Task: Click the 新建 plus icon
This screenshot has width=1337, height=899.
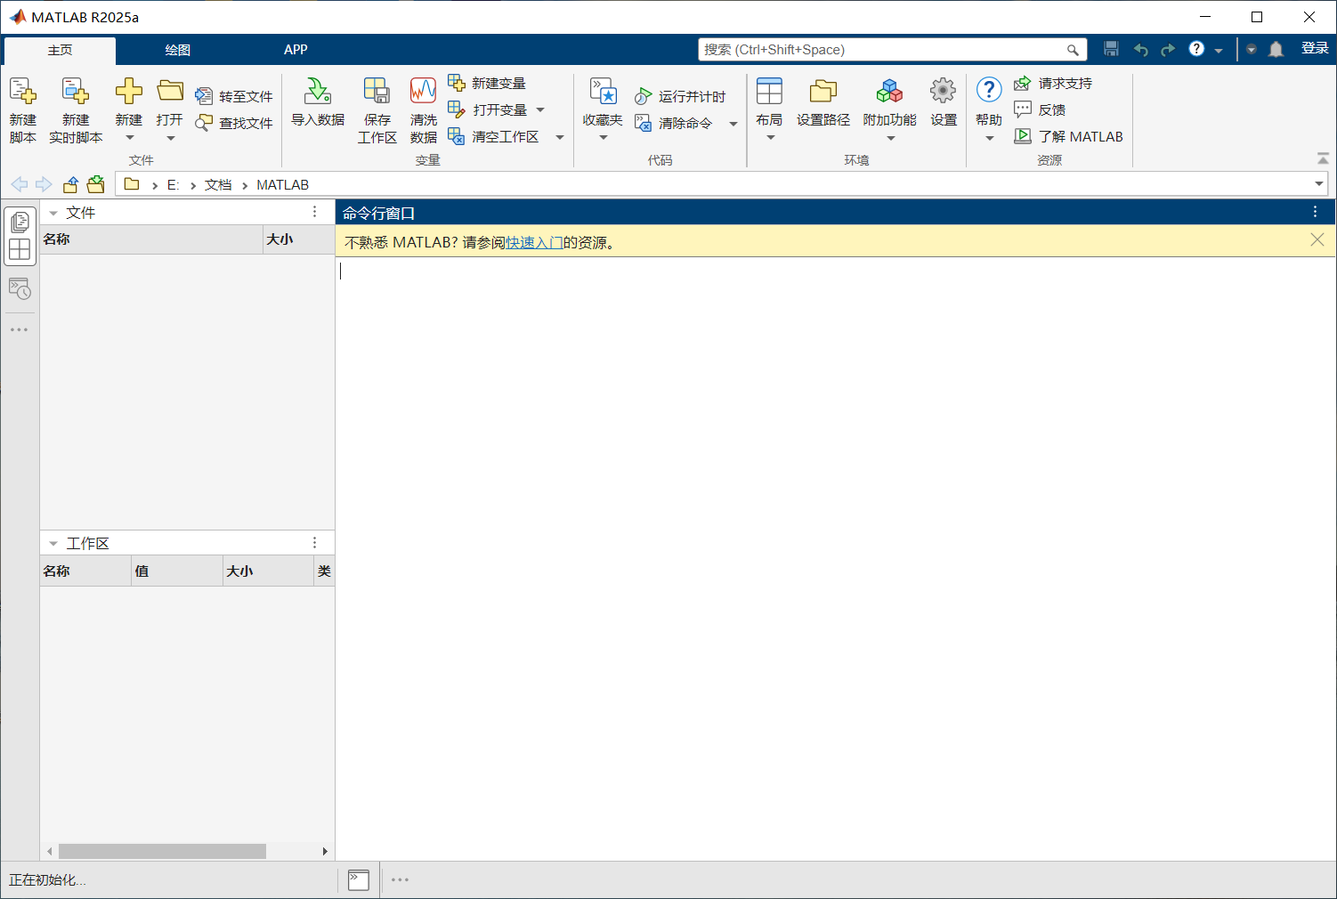Action: (129, 91)
